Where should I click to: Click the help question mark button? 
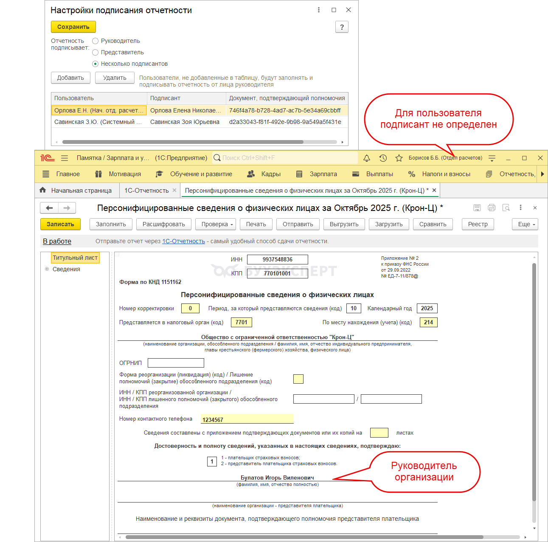(x=342, y=27)
